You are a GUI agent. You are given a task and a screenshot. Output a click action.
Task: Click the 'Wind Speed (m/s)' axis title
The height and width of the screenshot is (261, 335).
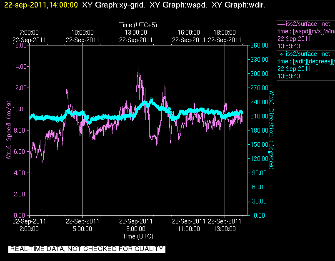tap(8, 130)
